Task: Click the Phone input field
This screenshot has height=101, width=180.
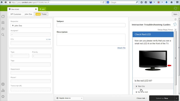Action: click(x=31, y=81)
